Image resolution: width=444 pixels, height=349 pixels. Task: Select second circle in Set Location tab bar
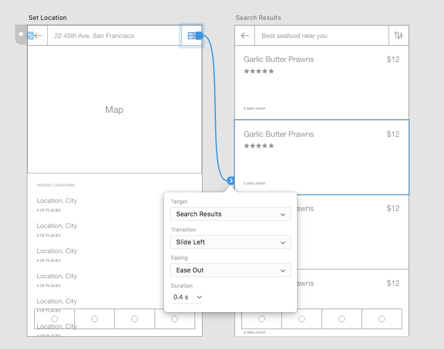point(95,319)
